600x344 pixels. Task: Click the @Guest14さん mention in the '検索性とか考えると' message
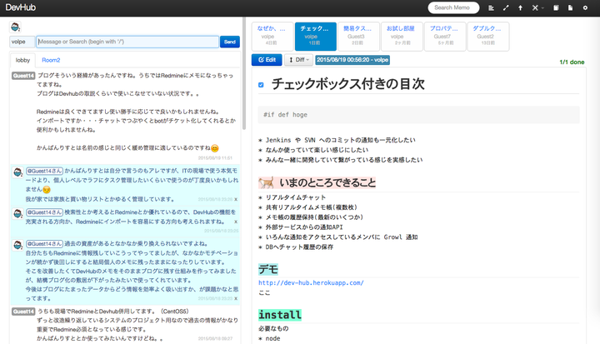tap(44, 212)
